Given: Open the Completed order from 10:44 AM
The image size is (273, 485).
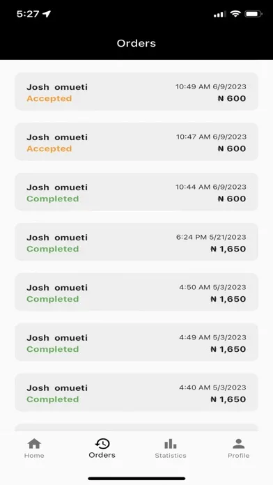Looking at the screenshot, I should tap(136, 192).
